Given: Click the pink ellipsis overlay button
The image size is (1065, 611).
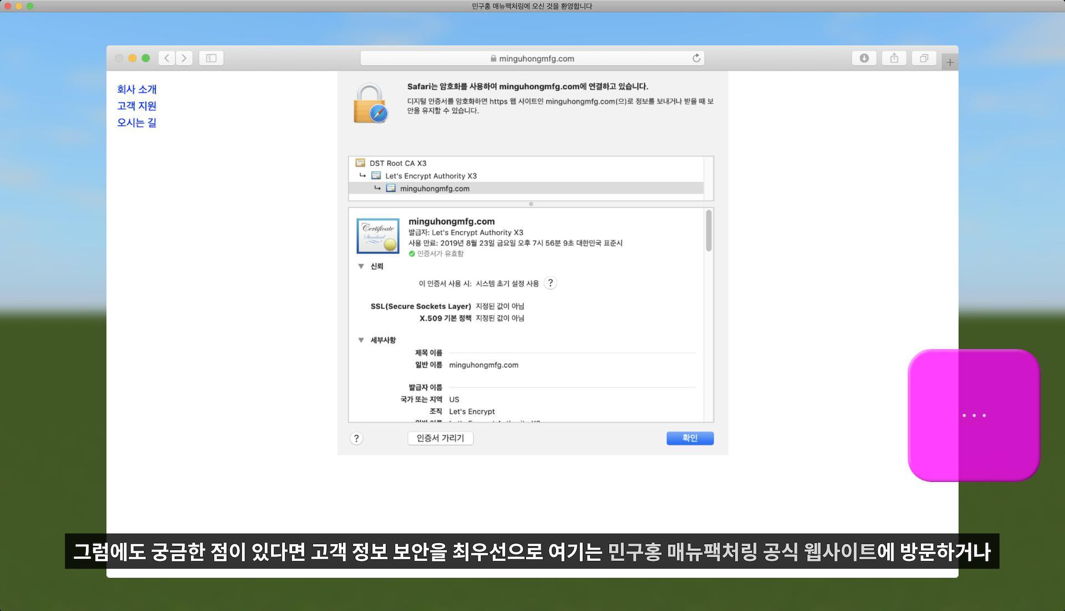Looking at the screenshot, I should point(973,415).
